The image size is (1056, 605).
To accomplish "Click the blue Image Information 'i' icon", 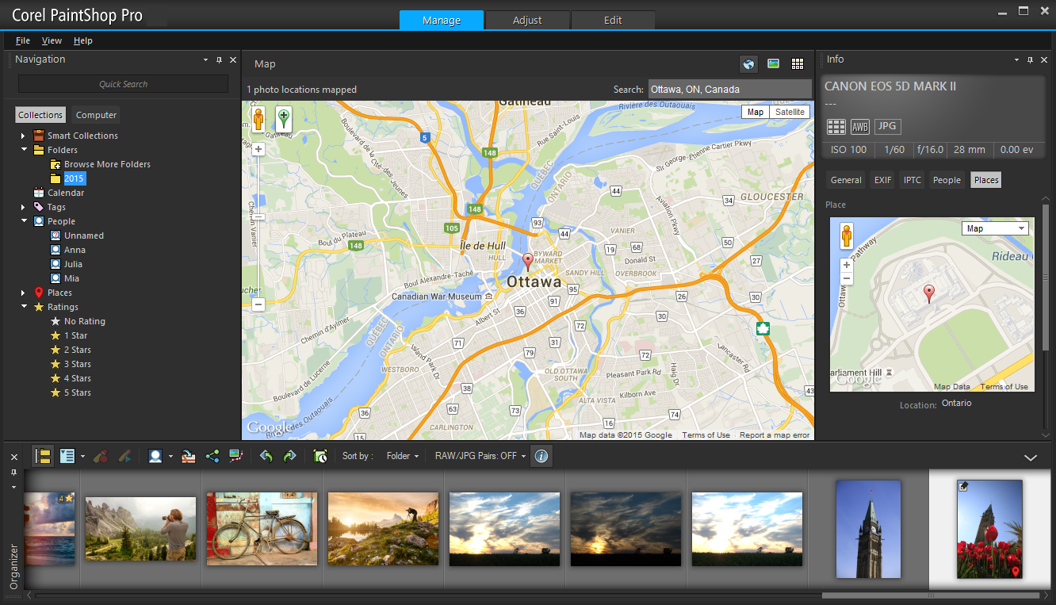I will (x=541, y=456).
